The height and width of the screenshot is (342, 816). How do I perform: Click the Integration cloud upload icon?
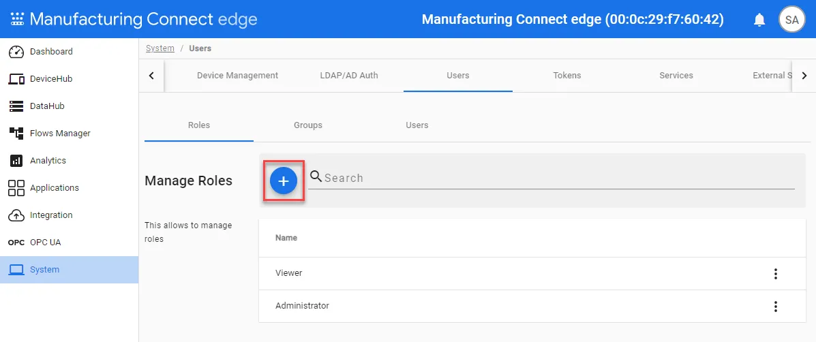pos(16,215)
